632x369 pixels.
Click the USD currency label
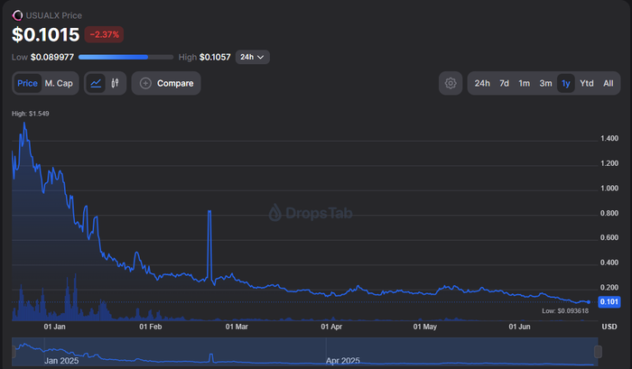(x=609, y=327)
